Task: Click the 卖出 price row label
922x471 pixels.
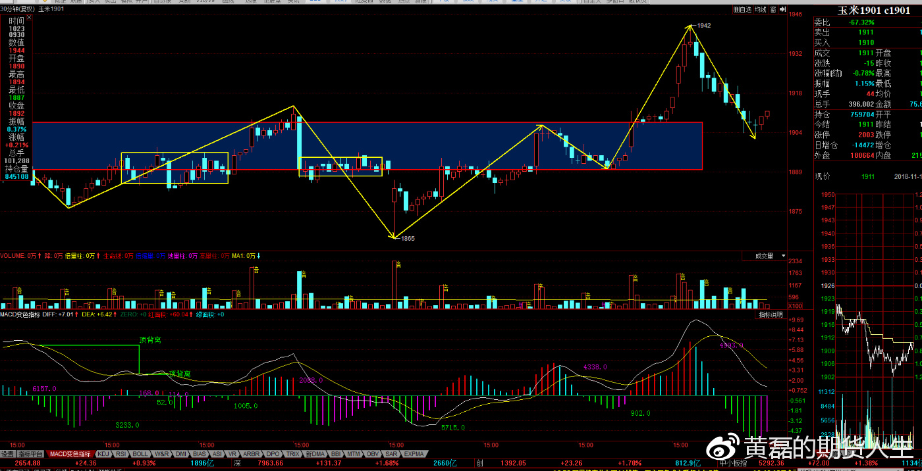Action: (x=823, y=32)
